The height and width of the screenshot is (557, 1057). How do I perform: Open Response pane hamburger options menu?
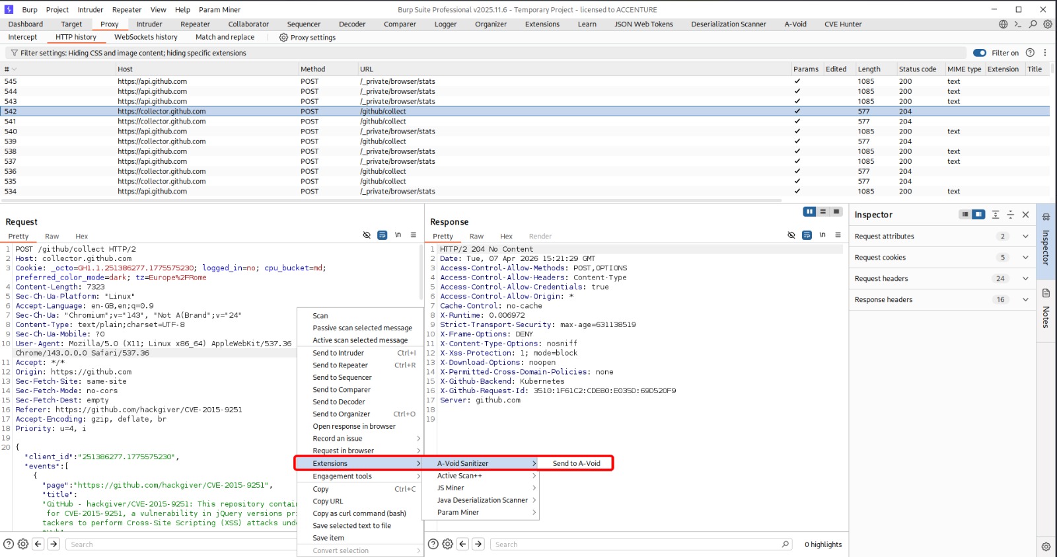(x=838, y=235)
